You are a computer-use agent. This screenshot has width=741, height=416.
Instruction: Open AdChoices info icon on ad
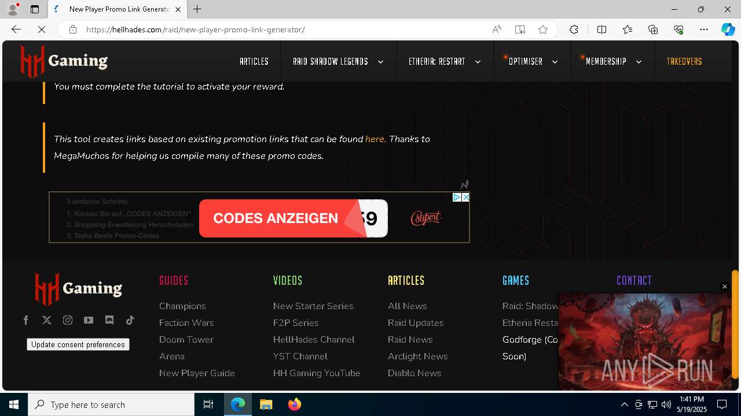pos(457,198)
